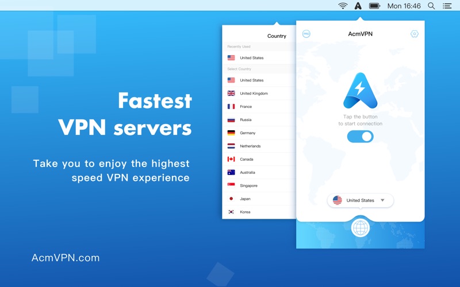The height and width of the screenshot is (287, 460).
Task: Click the Korea flag icon
Action: click(231, 212)
